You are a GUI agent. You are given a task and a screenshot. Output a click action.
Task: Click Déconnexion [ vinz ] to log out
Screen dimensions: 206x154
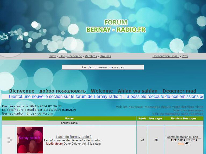click(x=166, y=56)
